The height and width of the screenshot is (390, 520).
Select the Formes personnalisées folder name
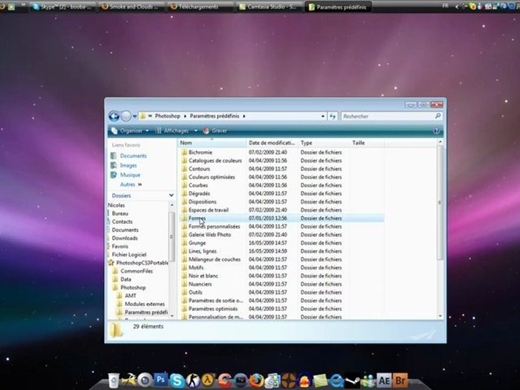[214, 226]
